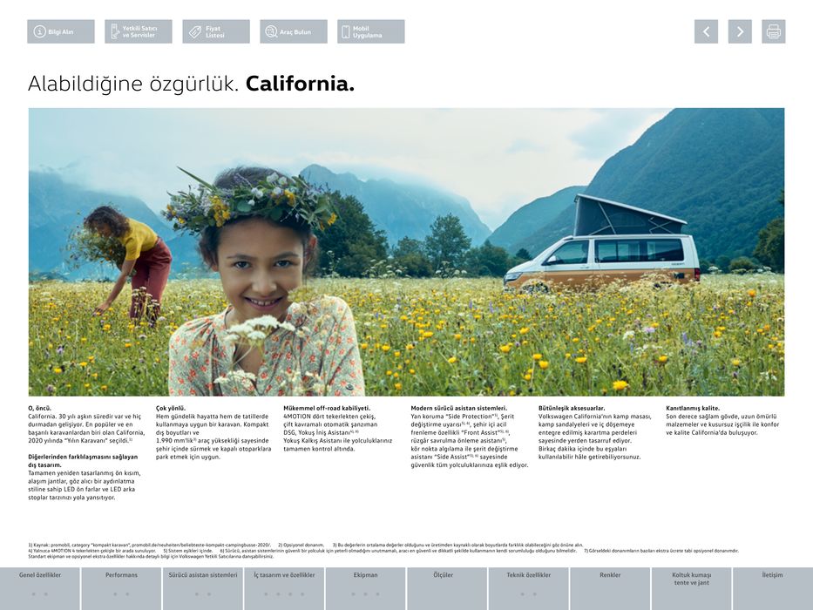Click the heading 'Çok yönlü.'

171,408
